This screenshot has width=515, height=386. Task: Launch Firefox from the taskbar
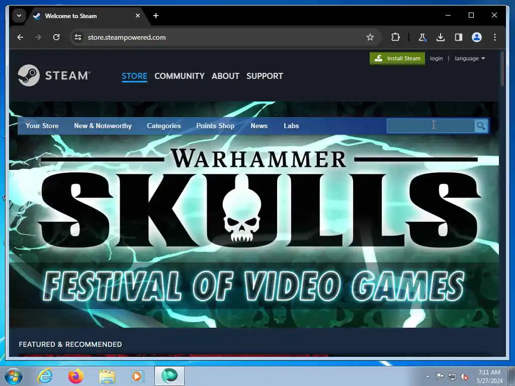(x=76, y=376)
